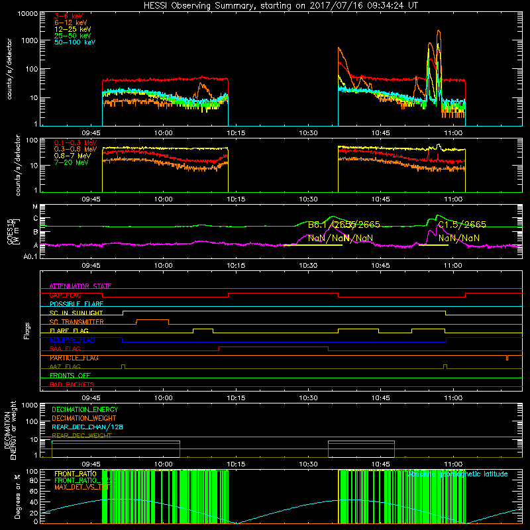Viewport: 530px width, 530px height.
Task: Select the orange 6-12 keV legend label
Action: 71,23
